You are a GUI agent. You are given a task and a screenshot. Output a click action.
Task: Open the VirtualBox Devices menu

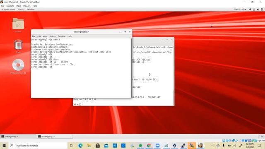(x=26, y=6)
